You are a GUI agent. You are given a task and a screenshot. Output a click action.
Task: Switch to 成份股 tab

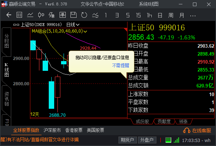click(x=142, y=121)
